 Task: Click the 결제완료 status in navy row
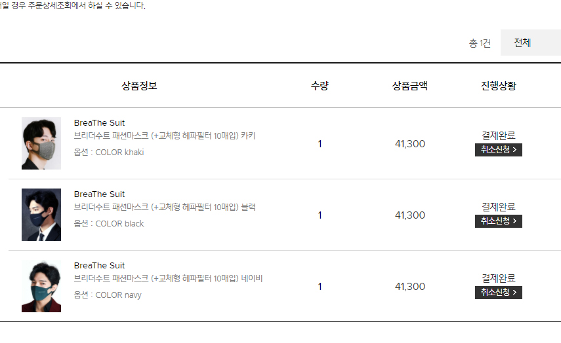tap(498, 278)
